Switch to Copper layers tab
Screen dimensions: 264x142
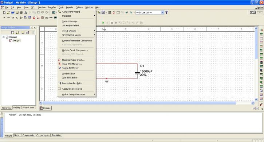click(x=43, y=135)
